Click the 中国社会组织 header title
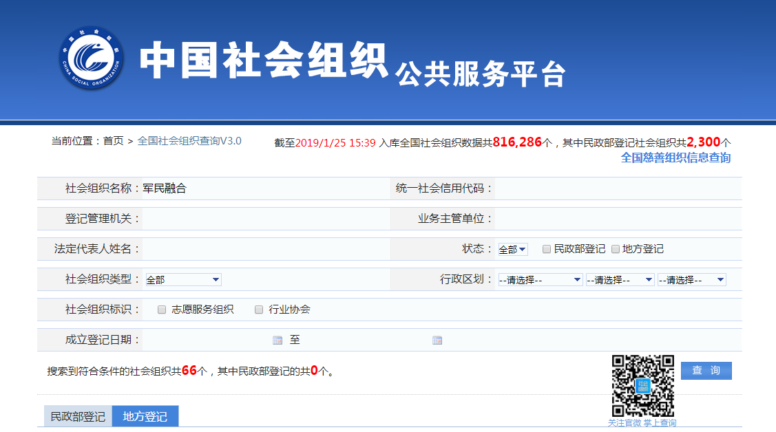Image resolution: width=776 pixels, height=432 pixels. click(x=263, y=61)
